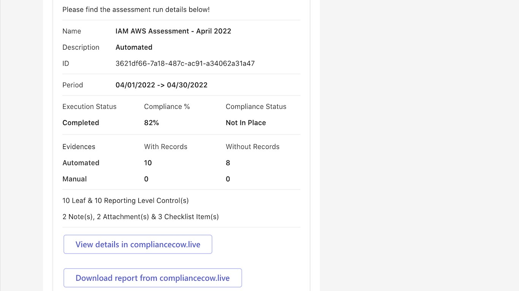Click the With Records column heading
Screen dimensions: 519x291
[166, 147]
